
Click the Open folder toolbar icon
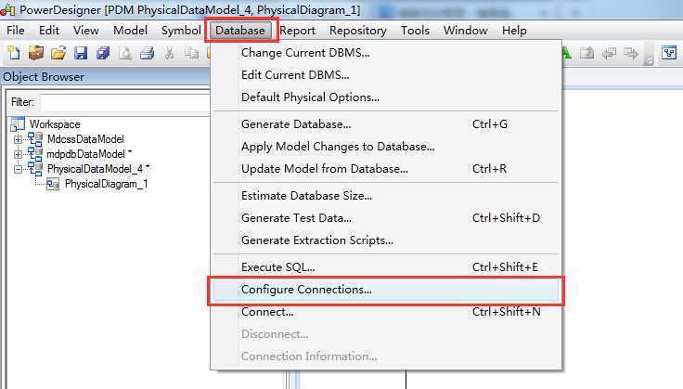pos(58,53)
